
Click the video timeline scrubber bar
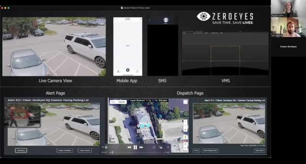tap(135, 153)
